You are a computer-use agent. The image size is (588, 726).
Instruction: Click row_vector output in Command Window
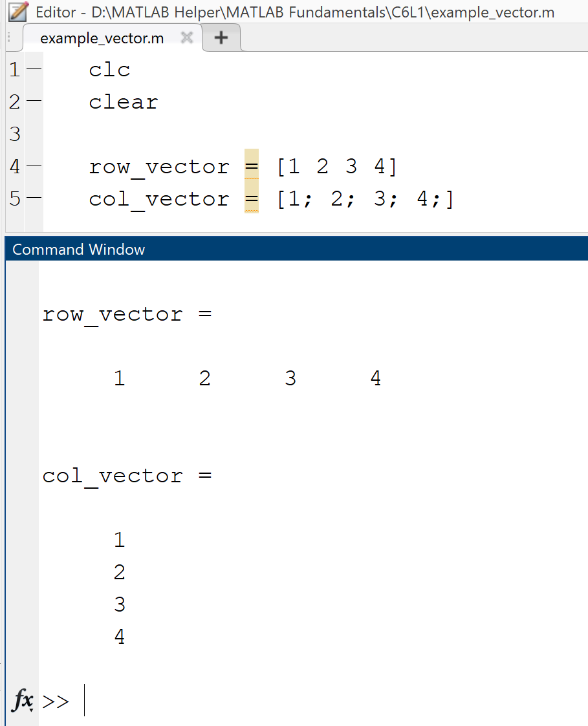tap(112, 315)
